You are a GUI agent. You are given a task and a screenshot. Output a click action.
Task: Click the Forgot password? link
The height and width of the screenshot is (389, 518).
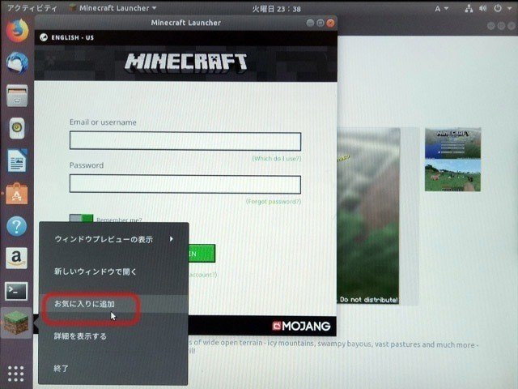[274, 202]
